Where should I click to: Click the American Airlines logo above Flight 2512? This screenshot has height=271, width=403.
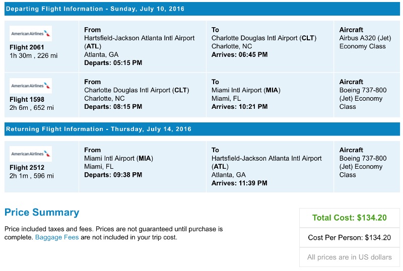(31, 154)
